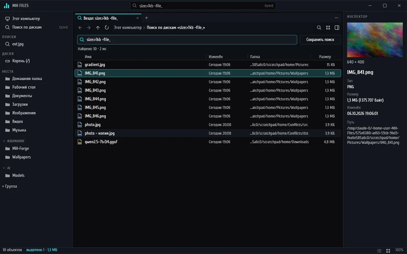This screenshot has width=407, height=254.
Task: Click the IMG_841.png preview thumbnail in inspector
Action: 375,40
